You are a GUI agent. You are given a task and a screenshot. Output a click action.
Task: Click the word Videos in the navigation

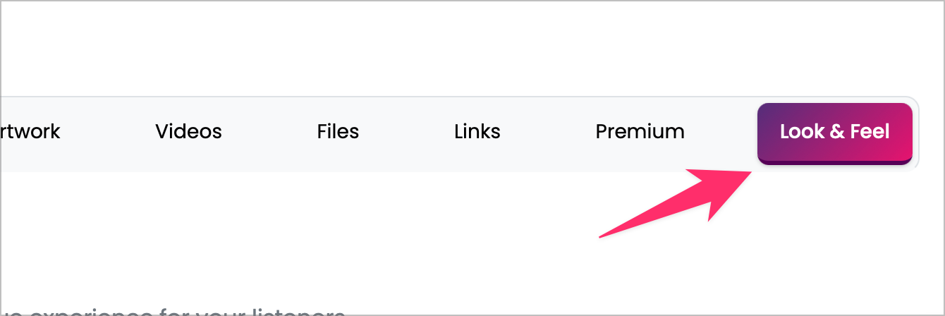coord(188,132)
